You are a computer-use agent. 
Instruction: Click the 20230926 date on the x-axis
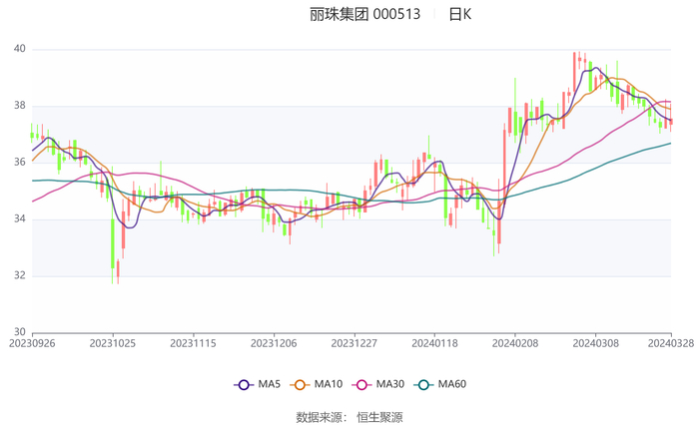pos(32,342)
